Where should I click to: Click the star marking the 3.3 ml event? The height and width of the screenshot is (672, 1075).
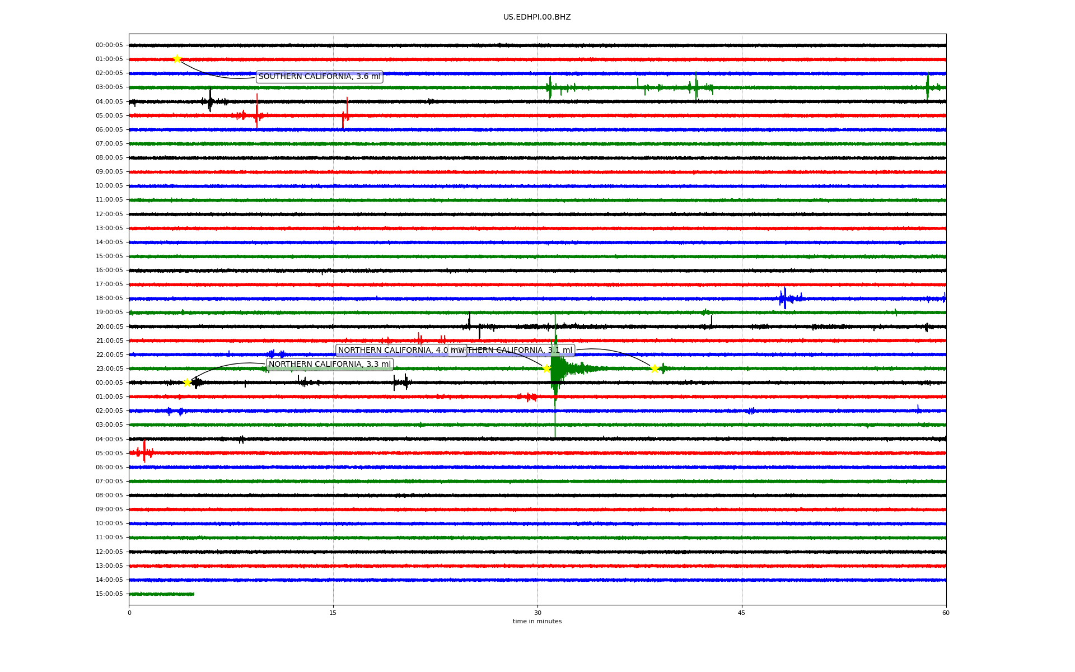187,382
